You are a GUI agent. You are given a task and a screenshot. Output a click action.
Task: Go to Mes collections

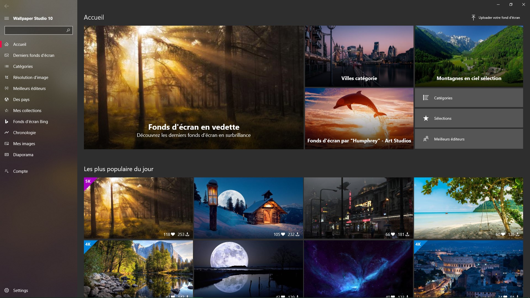pyautogui.click(x=27, y=111)
